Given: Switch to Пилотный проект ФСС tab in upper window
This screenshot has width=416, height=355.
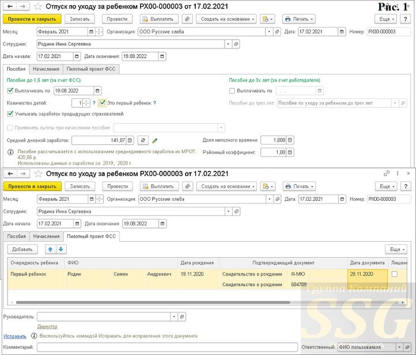Looking at the screenshot, I should pos(91,69).
